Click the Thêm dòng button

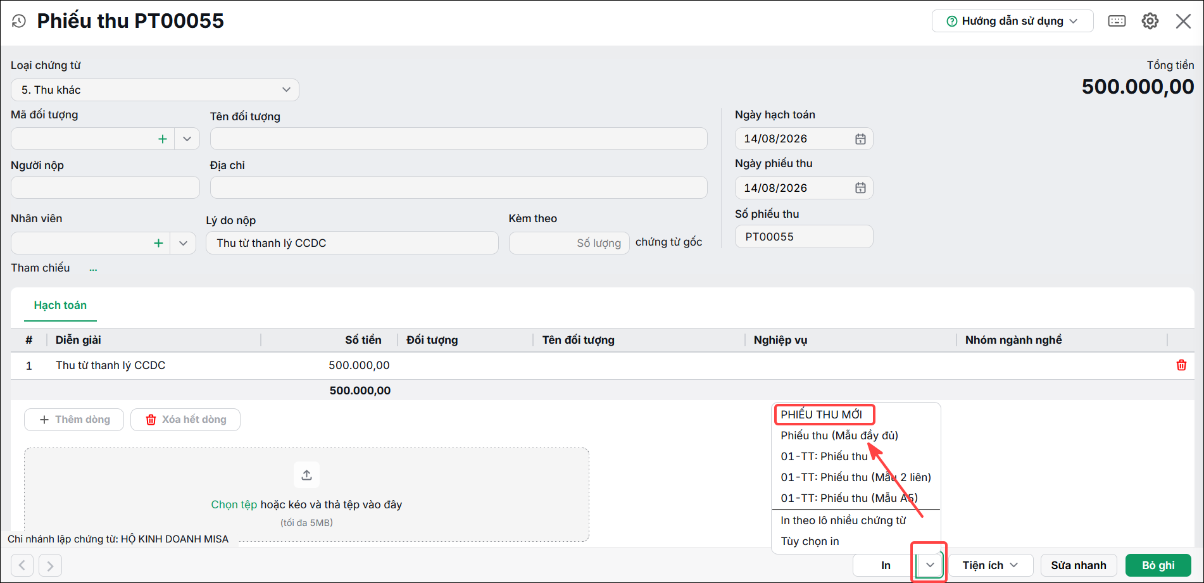coord(74,420)
